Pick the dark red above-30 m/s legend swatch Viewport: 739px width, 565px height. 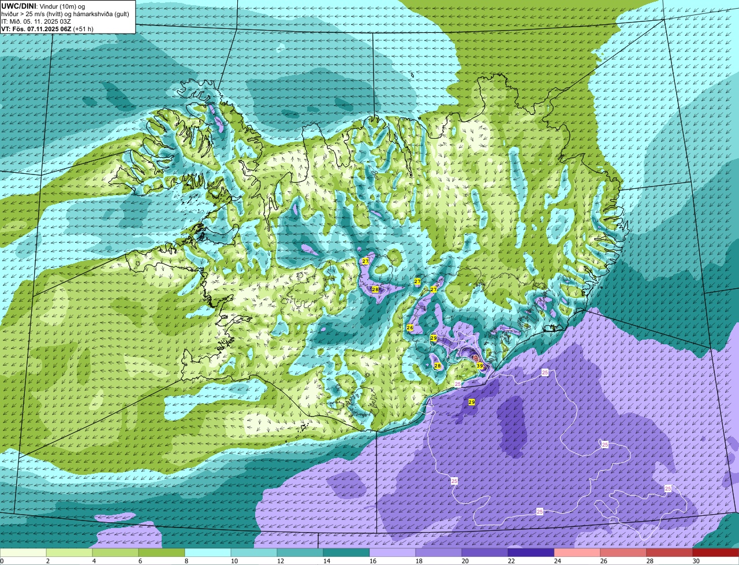pyautogui.click(x=716, y=553)
